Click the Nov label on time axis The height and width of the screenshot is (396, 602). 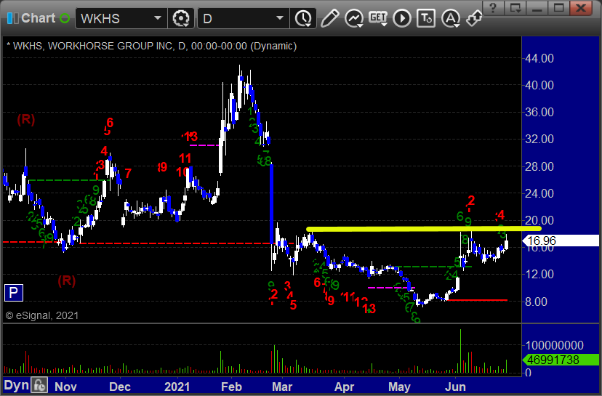[65, 387]
